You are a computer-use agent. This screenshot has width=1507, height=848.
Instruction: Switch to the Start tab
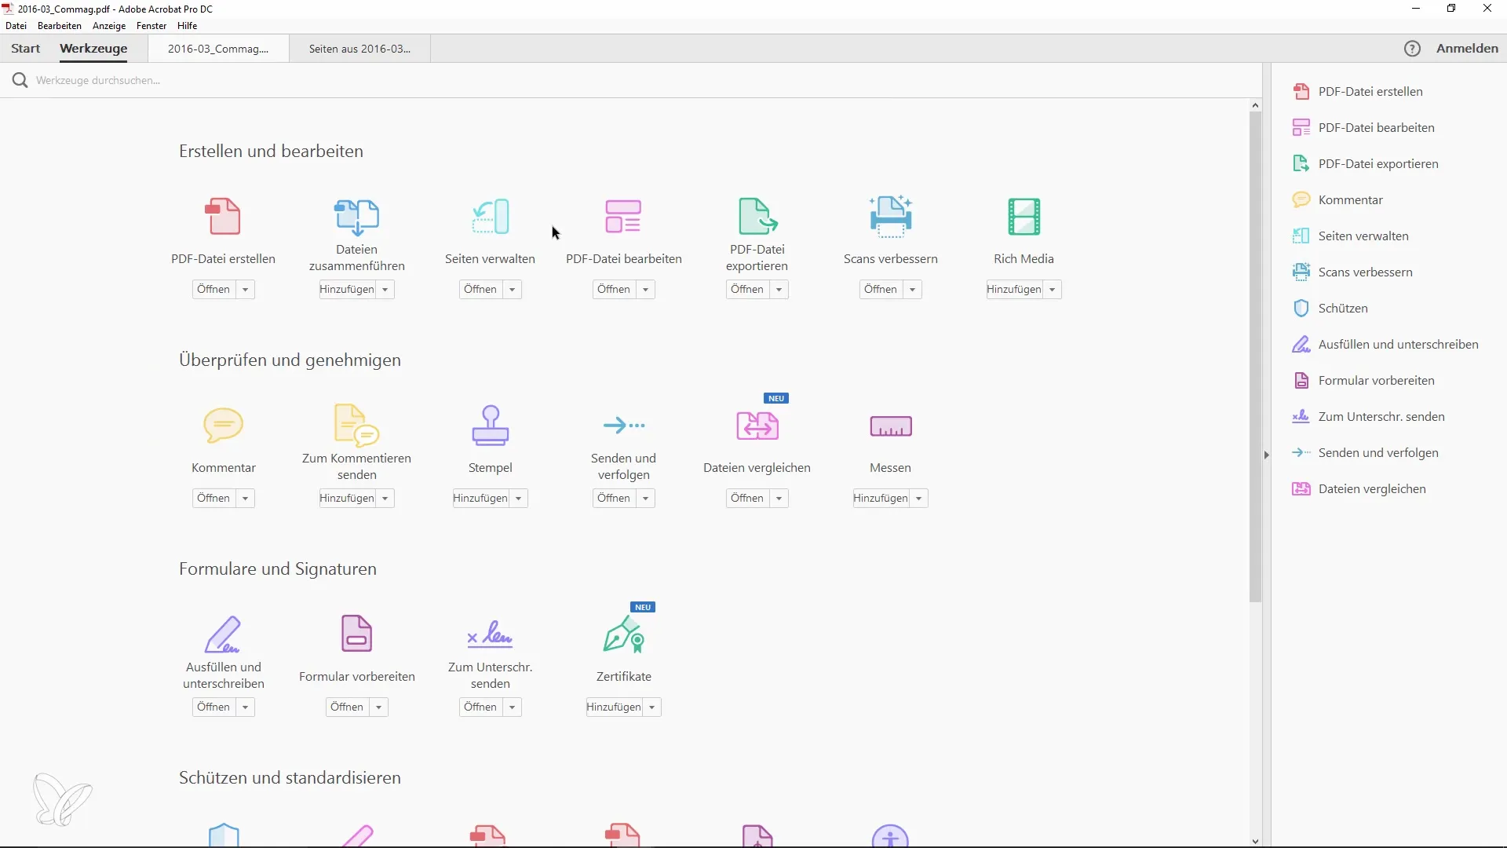click(25, 49)
